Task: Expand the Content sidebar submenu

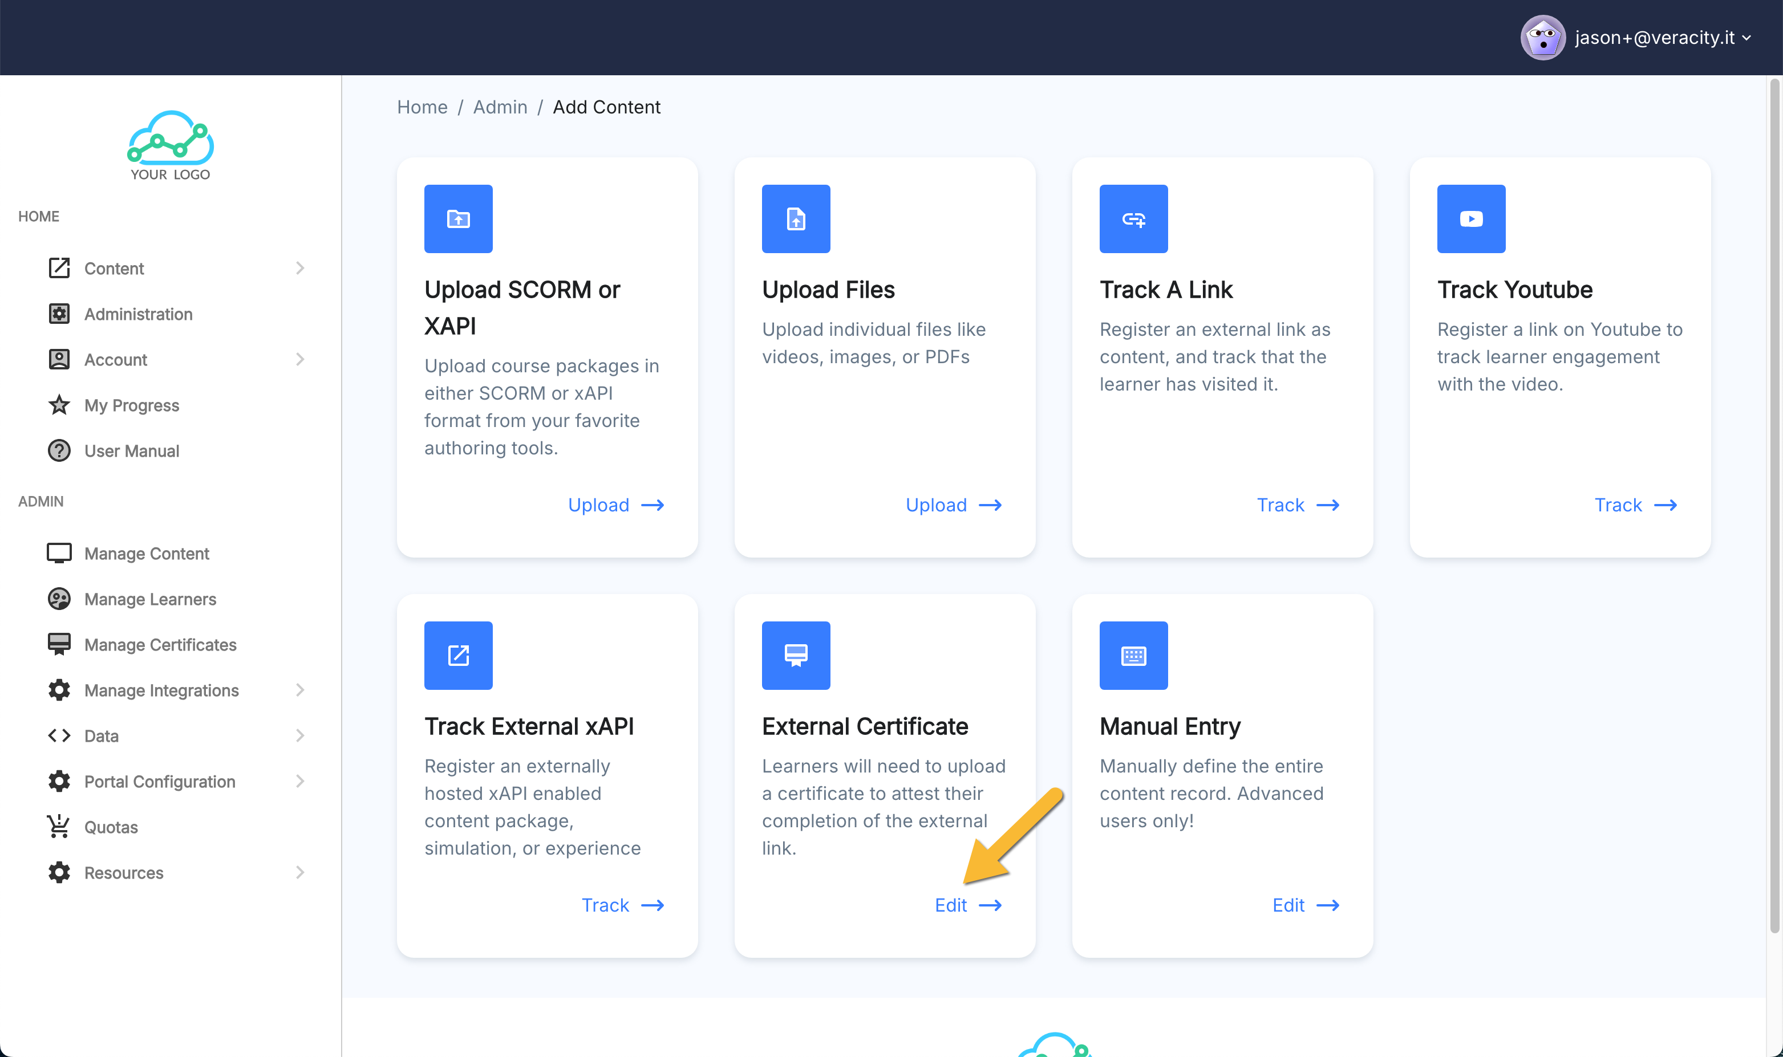Action: pyautogui.click(x=300, y=269)
